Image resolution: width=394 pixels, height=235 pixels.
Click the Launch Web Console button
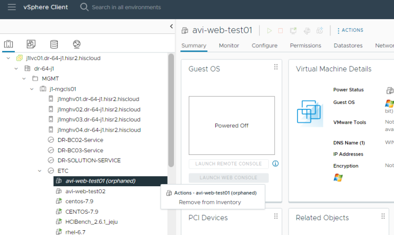[229, 178]
